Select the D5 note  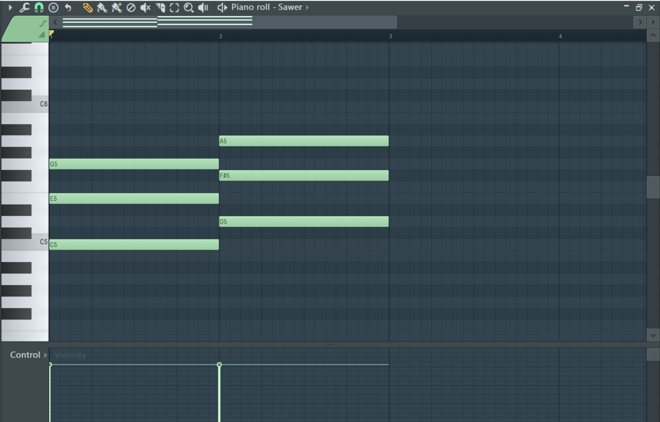click(304, 222)
